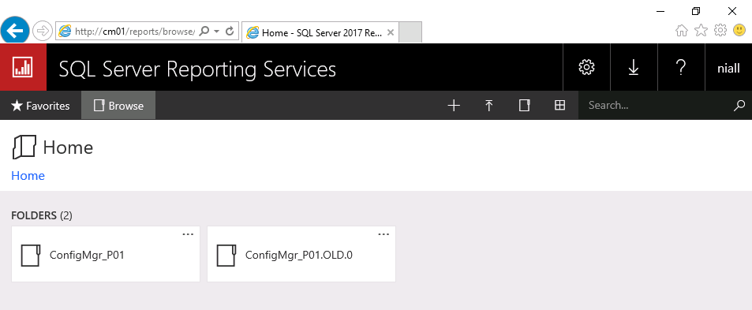
Task: Select the Browse tab
Action: [x=118, y=106]
